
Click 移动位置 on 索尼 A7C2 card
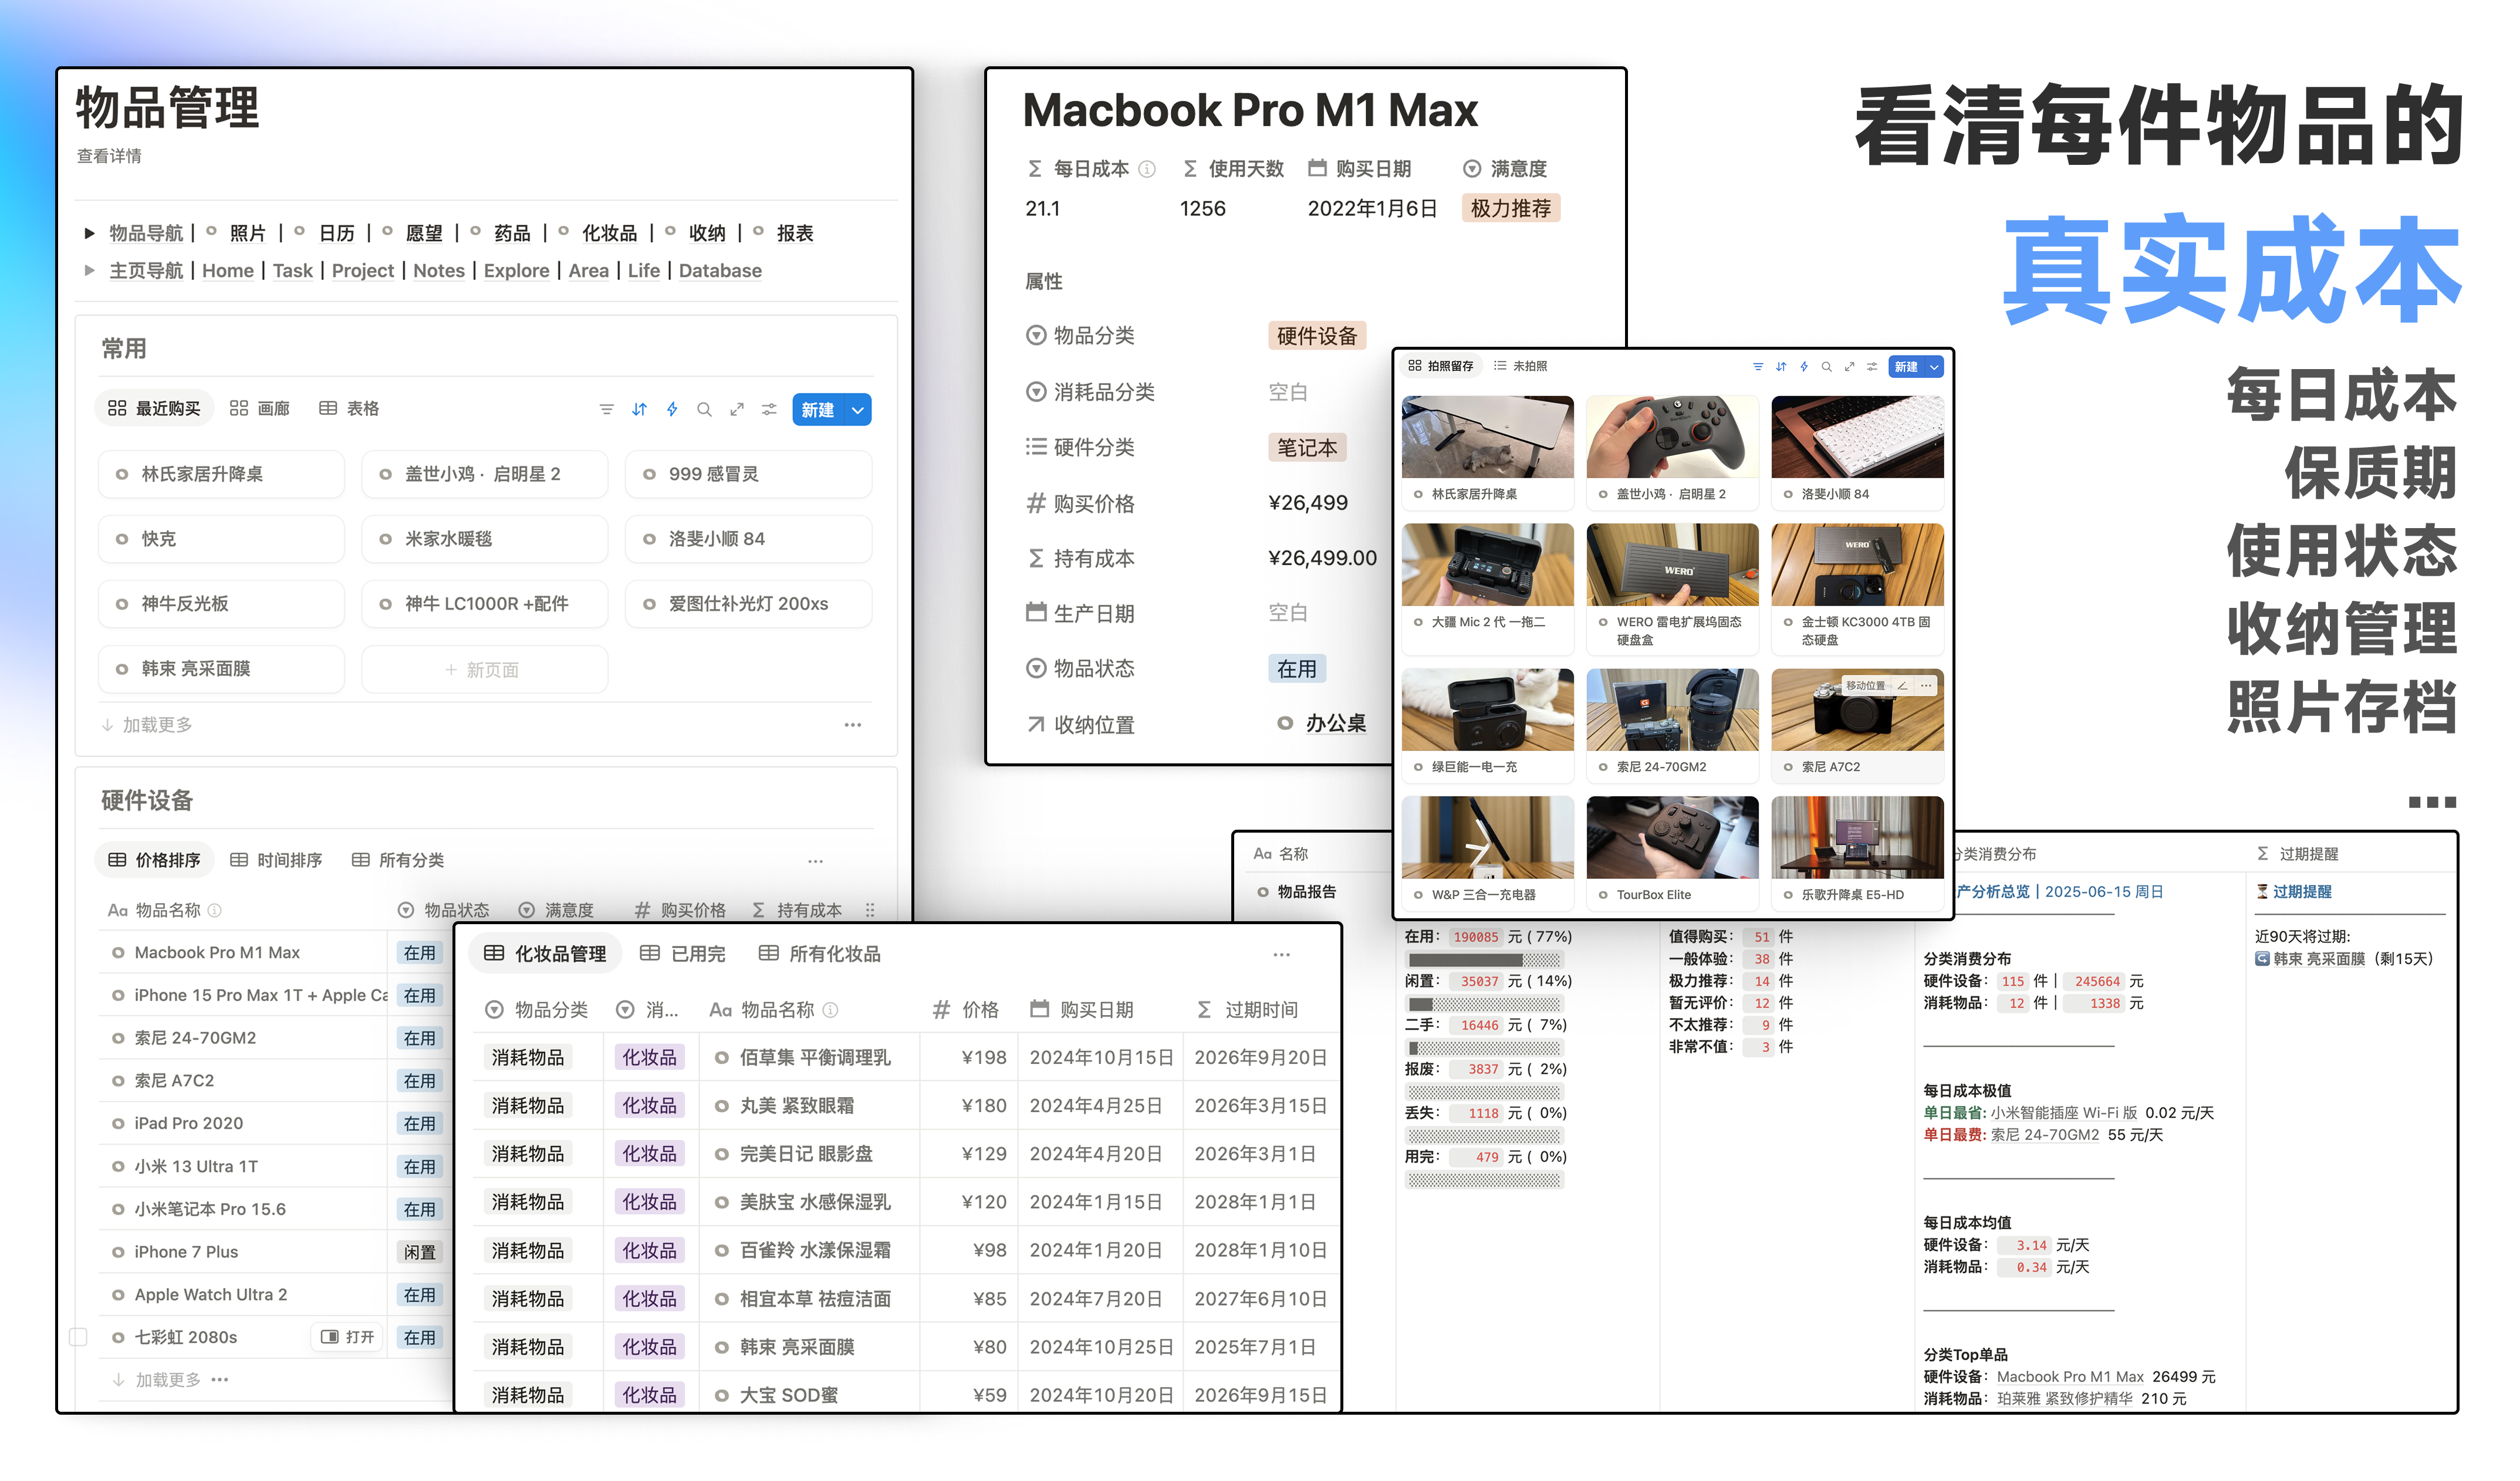click(1865, 686)
